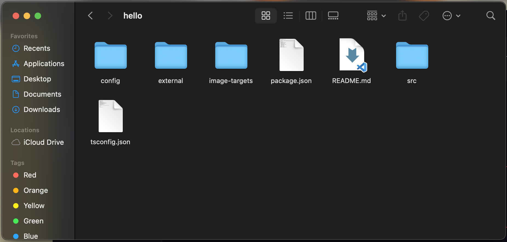Image resolution: width=507 pixels, height=242 pixels.
Task: Open the Group By dropdown
Action: tap(376, 16)
